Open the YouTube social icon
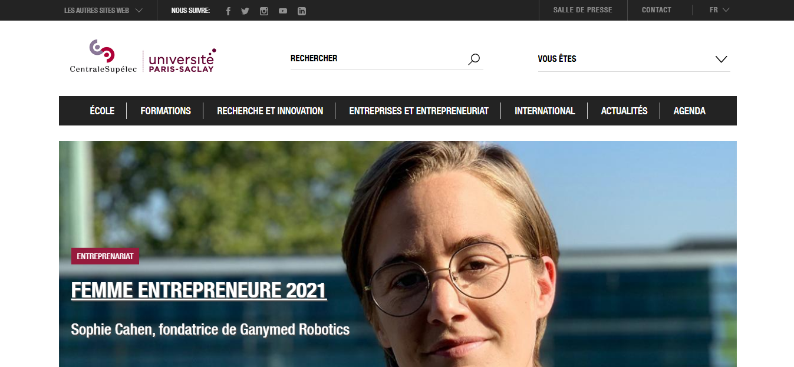Viewport: 794px width, 367px height. (283, 11)
